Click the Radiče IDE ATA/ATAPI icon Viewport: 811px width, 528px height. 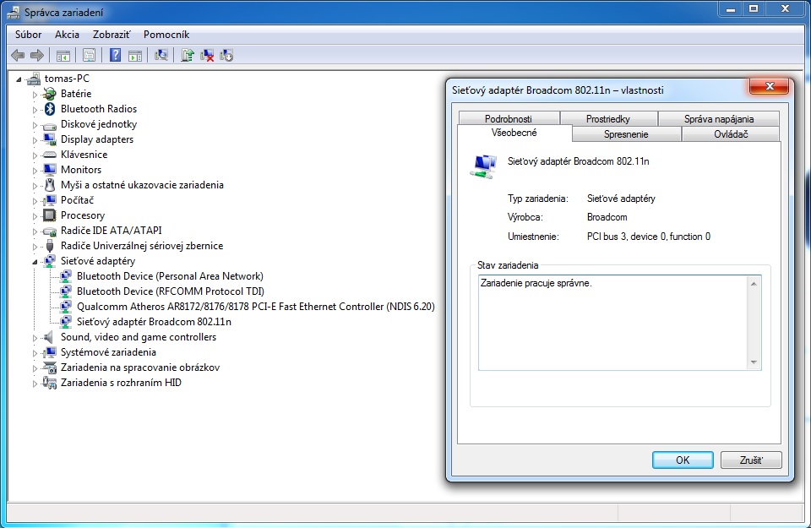(50, 231)
